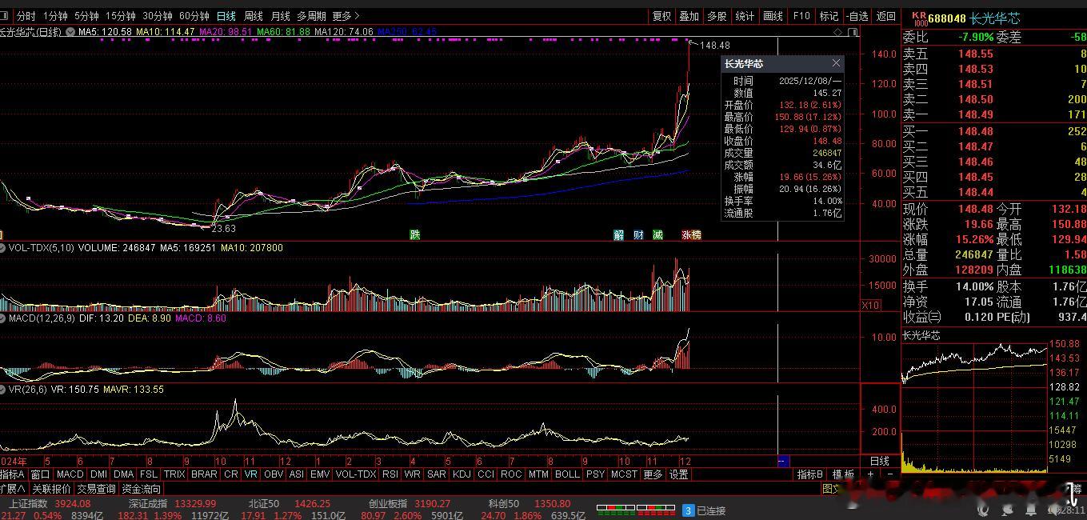This screenshot has width=1087, height=520.
Task: Switch to 5分钟 period
Action: click(86, 16)
